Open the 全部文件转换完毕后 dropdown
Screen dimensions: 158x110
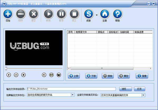click(x=144, y=95)
